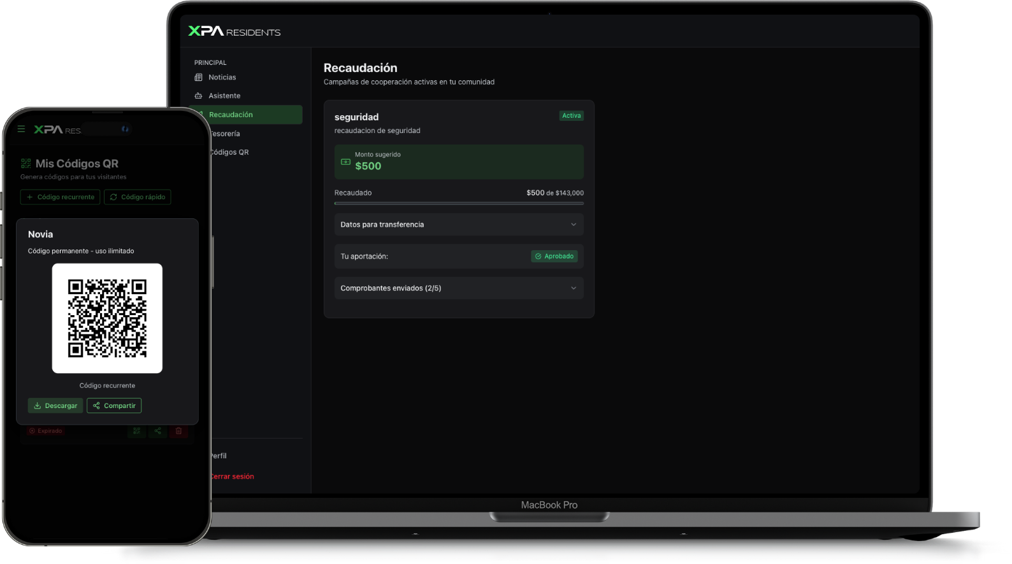Tap the Descargar button
This screenshot has width=1012, height=564.
tap(55, 405)
